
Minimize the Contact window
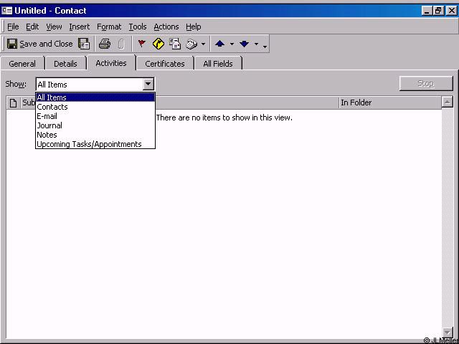click(x=427, y=11)
